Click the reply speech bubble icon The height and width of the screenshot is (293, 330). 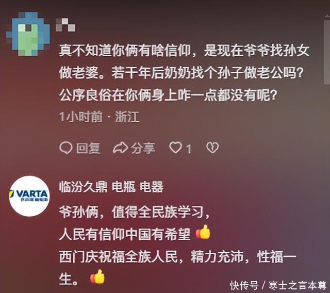pos(66,148)
